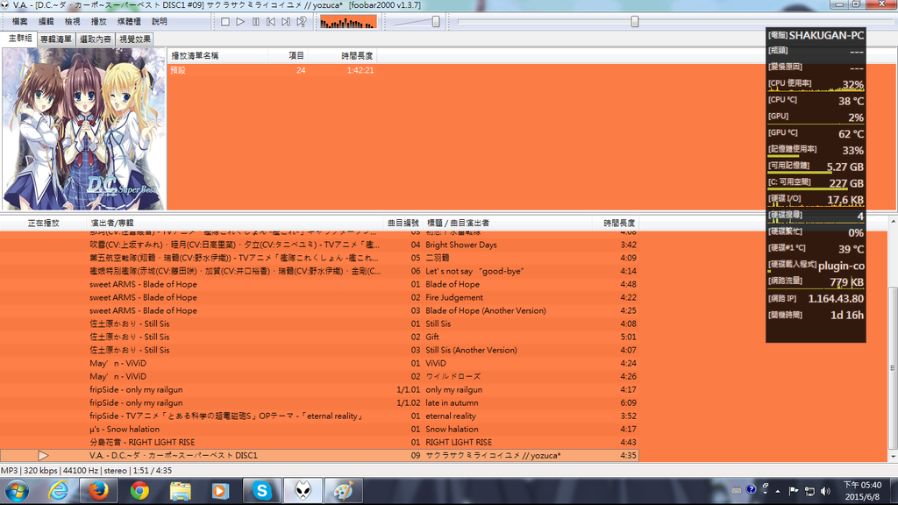Skip to the next track

286,22
